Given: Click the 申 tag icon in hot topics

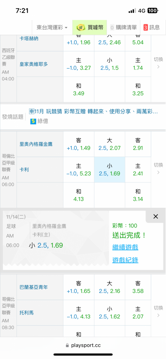Looking at the screenshot, I should tap(31, 112).
